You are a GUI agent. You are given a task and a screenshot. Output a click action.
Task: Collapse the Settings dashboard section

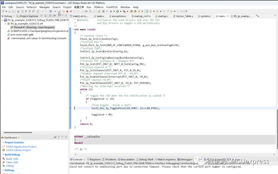[x=3, y=170]
